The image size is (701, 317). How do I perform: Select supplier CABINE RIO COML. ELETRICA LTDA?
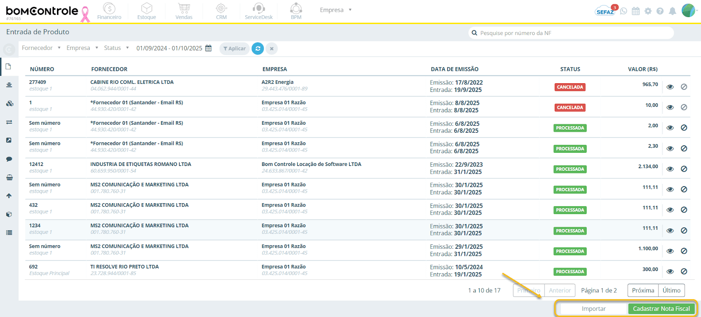132,82
